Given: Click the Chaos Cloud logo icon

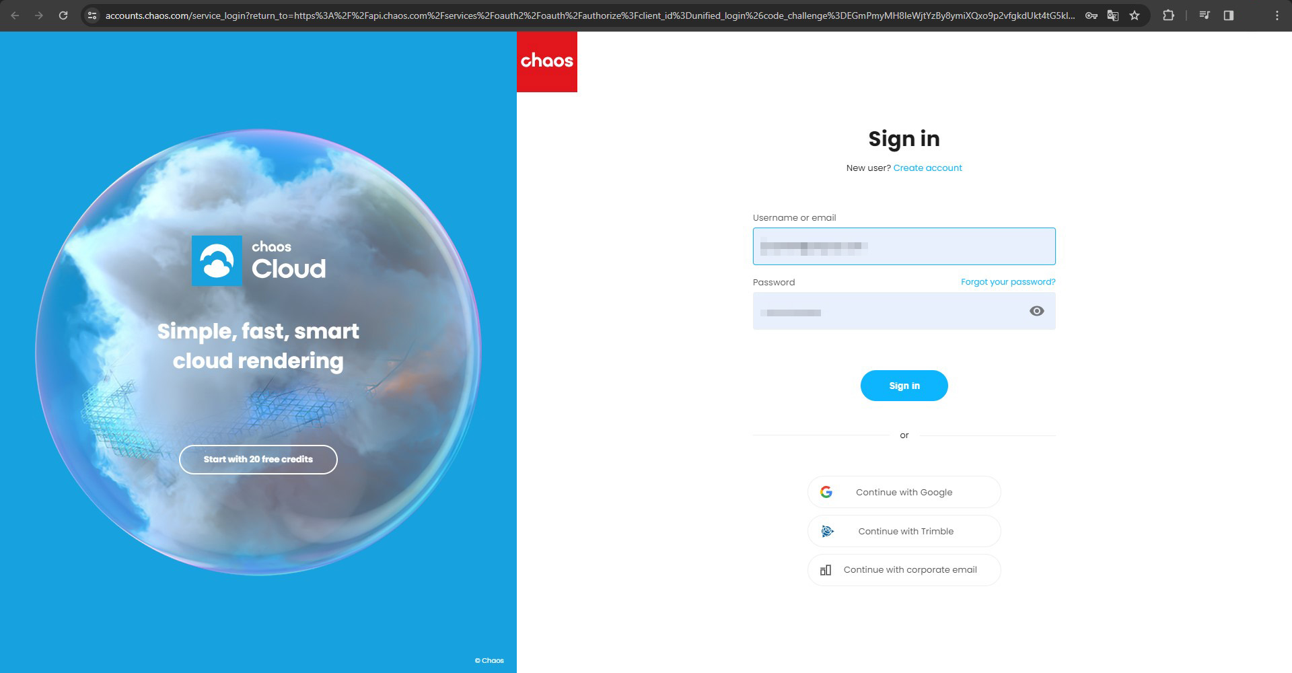Looking at the screenshot, I should pyautogui.click(x=217, y=260).
